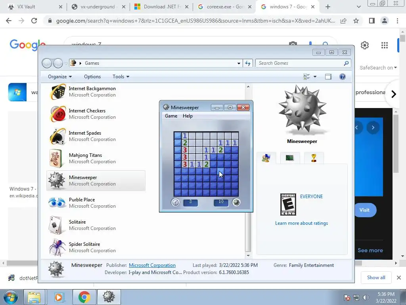Click refresh button beside Games address bar
The height and width of the screenshot is (305, 406).
coord(248,63)
